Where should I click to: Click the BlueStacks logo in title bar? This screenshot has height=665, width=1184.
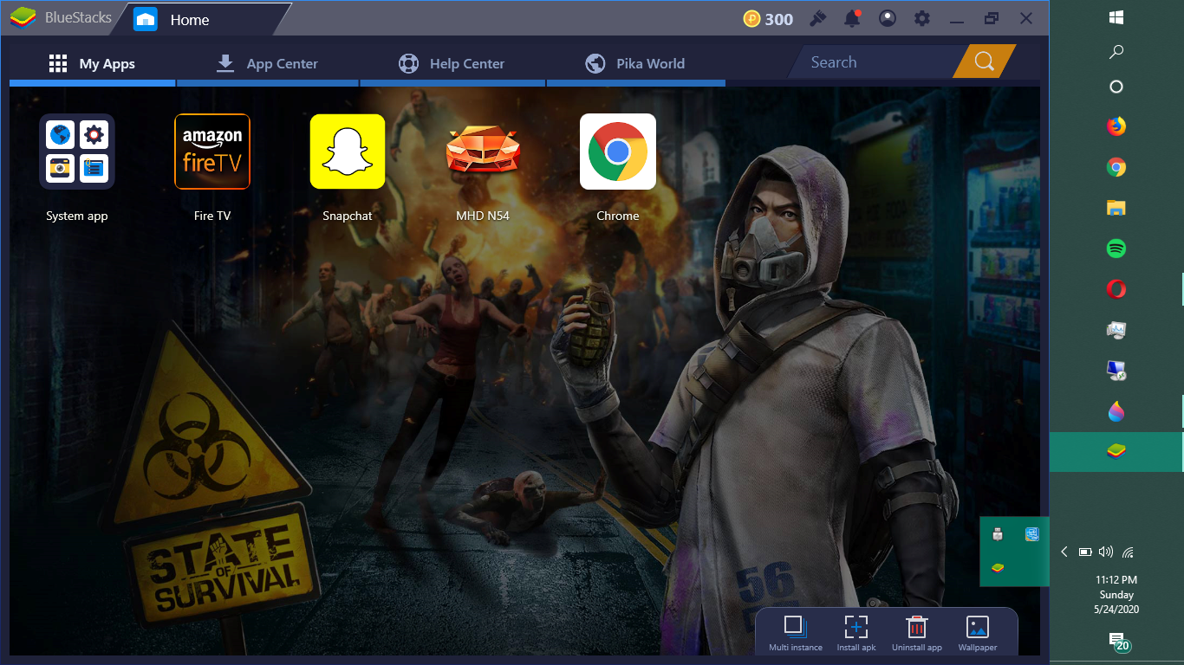click(x=23, y=18)
